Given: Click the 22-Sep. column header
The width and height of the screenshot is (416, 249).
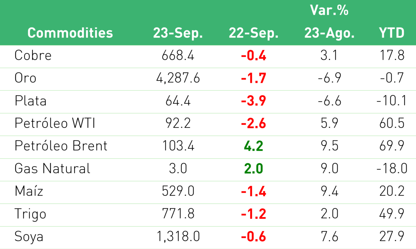Looking at the screenshot, I should (x=253, y=33).
